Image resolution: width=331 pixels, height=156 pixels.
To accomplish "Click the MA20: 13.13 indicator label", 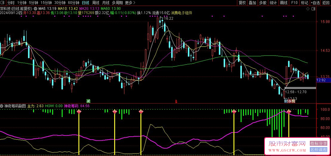I will tap(89, 9).
